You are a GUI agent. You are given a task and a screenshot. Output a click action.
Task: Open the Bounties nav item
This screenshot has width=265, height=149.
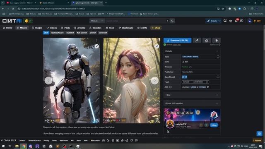[95, 28]
